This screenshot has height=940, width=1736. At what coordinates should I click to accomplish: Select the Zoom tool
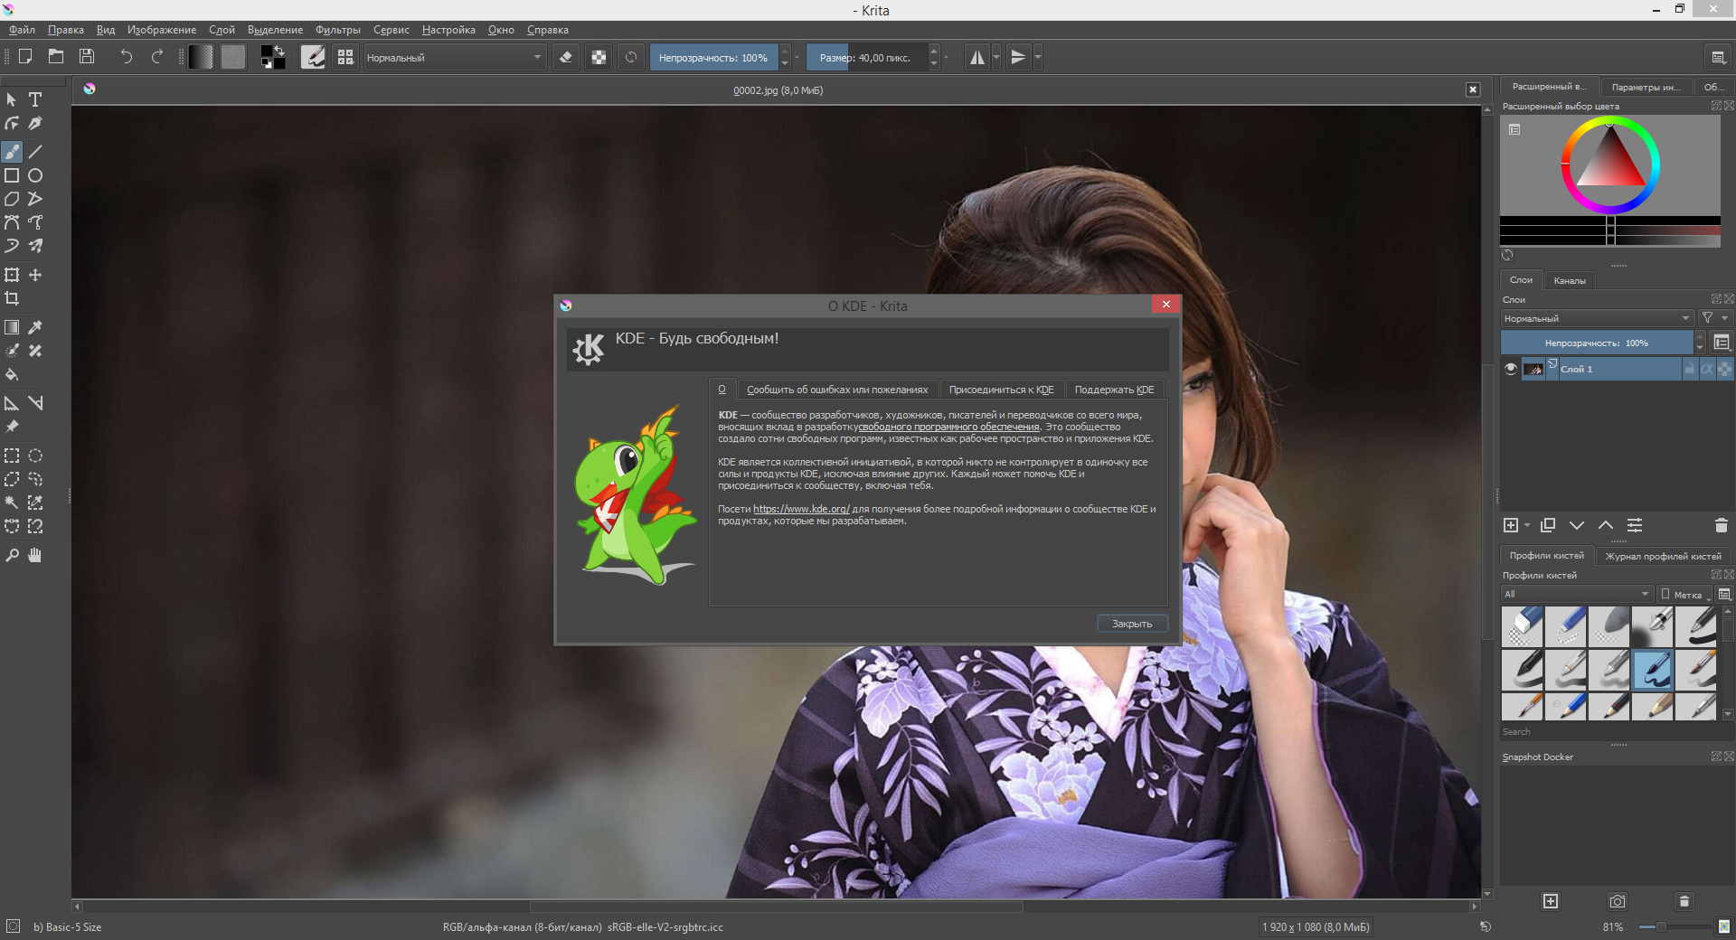point(12,555)
